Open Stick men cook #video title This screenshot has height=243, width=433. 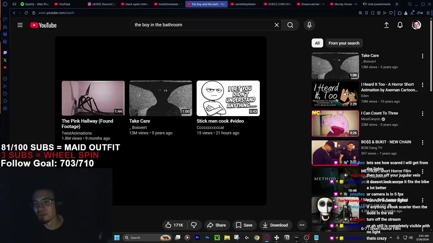click(x=220, y=121)
